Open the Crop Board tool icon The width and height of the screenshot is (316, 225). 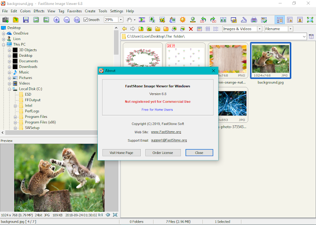[x=162, y=20]
